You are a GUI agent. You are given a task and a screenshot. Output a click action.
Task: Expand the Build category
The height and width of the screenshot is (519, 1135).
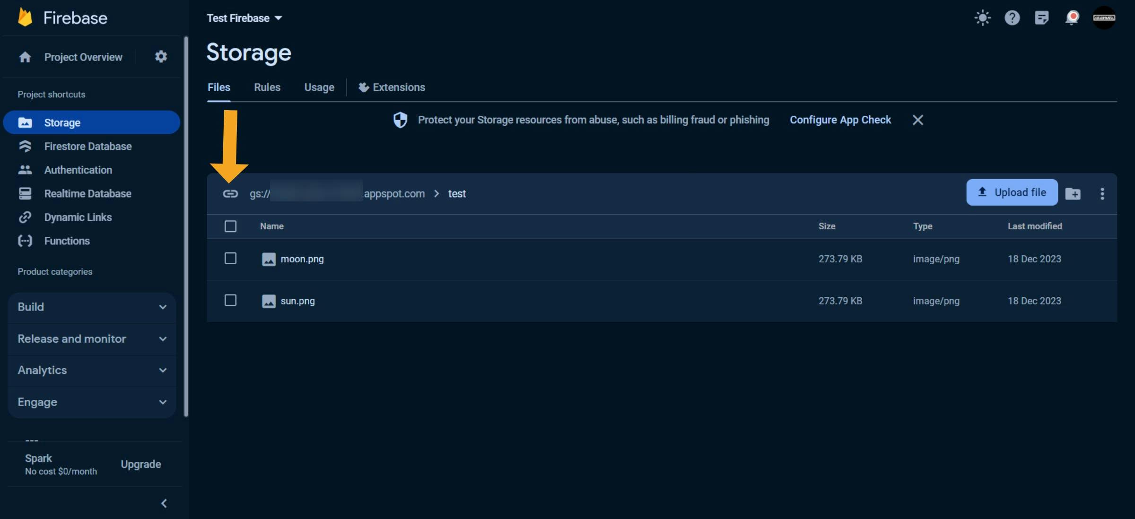[x=92, y=307]
